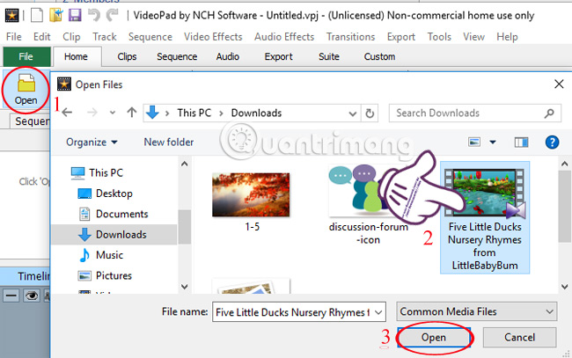This screenshot has width=572, height=358.
Task: Click the timeline minus button icon
Action: [x=11, y=296]
